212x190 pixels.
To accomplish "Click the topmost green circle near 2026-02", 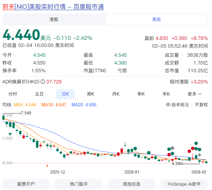I will (196, 143).
